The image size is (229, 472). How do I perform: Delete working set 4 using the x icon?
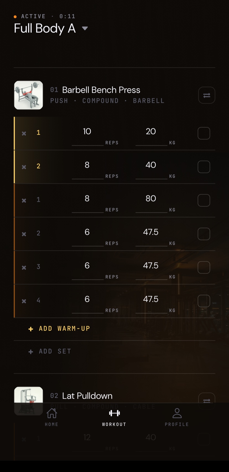coord(24,301)
